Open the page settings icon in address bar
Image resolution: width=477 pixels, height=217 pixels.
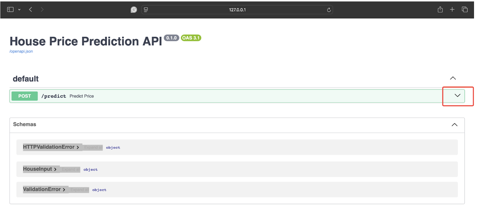146,10
